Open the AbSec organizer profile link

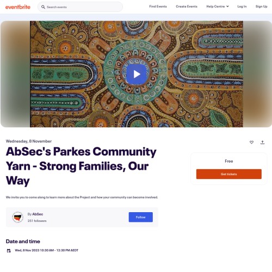(x=38, y=214)
